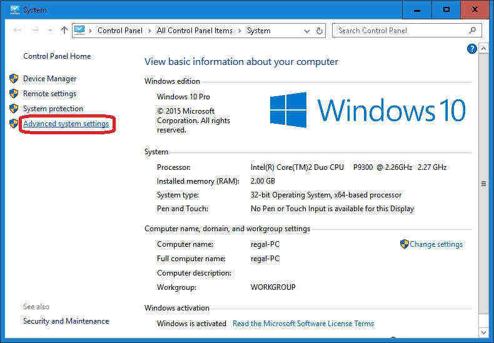This screenshot has width=494, height=343.
Task: Minimize the System window
Action: [x=417, y=10]
